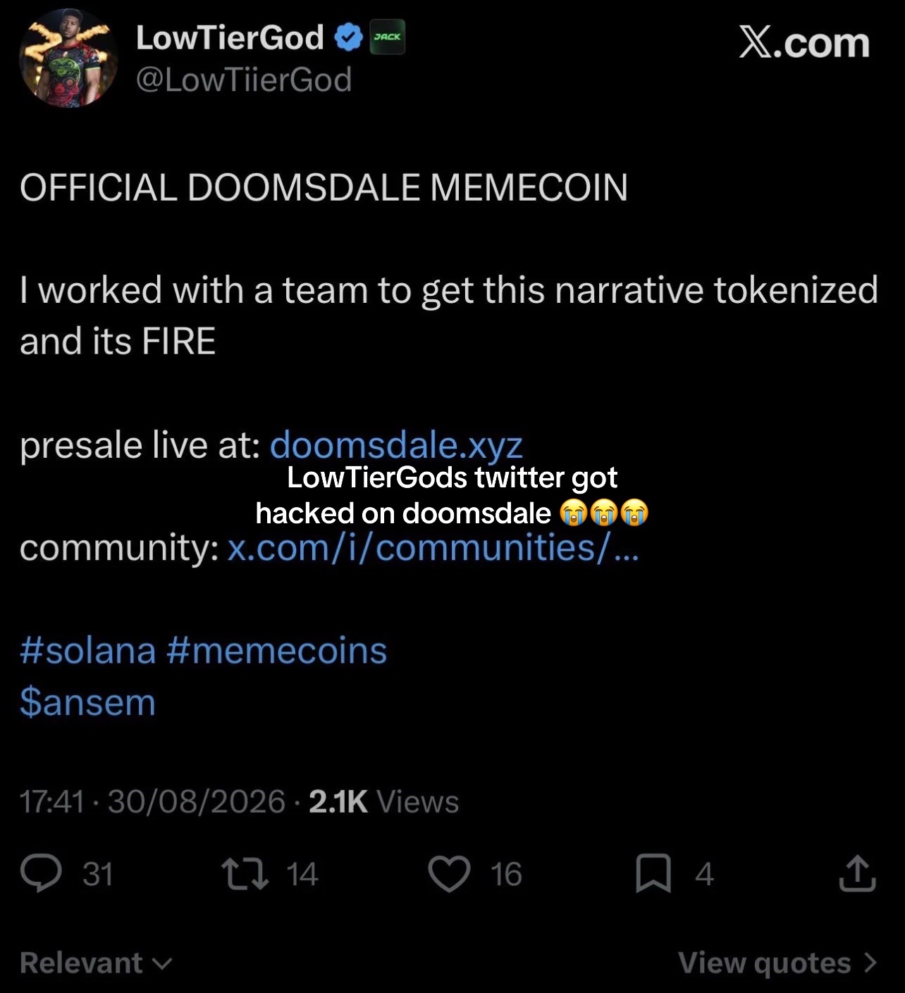The width and height of the screenshot is (905, 993).
Task: Follow the x.com/i/communities link
Action: pyautogui.click(x=433, y=548)
